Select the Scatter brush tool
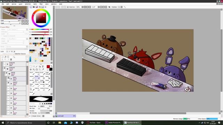This screenshot has height=125, width=223. coord(37,85)
